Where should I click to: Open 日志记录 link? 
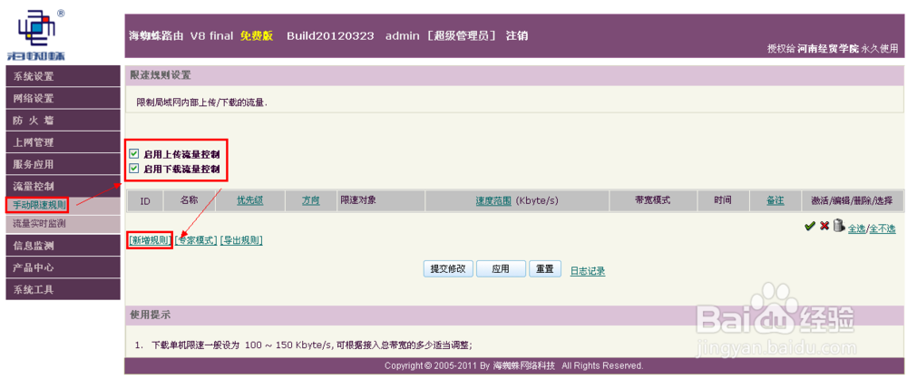pos(588,271)
